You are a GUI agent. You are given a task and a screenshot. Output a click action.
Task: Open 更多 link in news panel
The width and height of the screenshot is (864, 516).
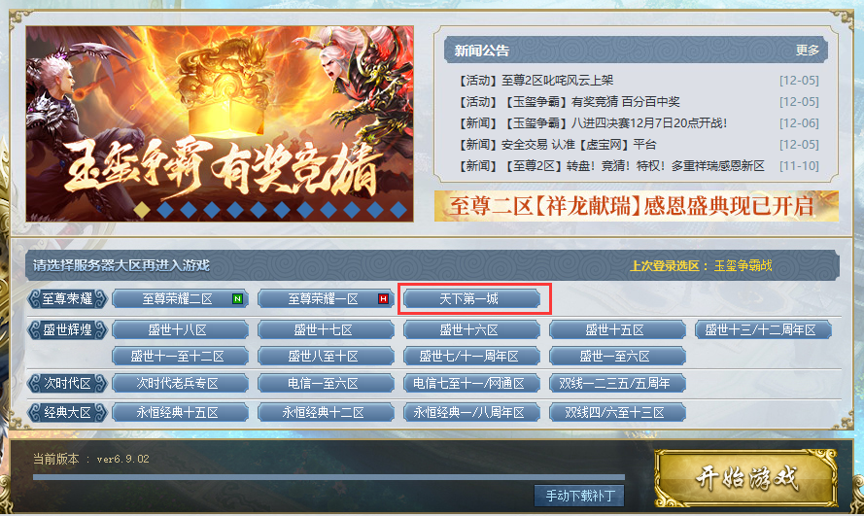pyautogui.click(x=808, y=51)
